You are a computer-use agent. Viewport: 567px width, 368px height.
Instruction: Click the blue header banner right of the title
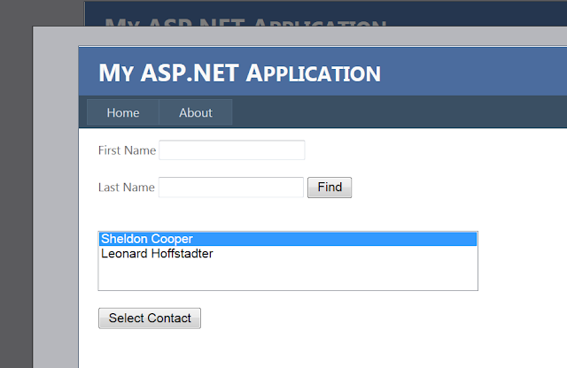point(478,71)
